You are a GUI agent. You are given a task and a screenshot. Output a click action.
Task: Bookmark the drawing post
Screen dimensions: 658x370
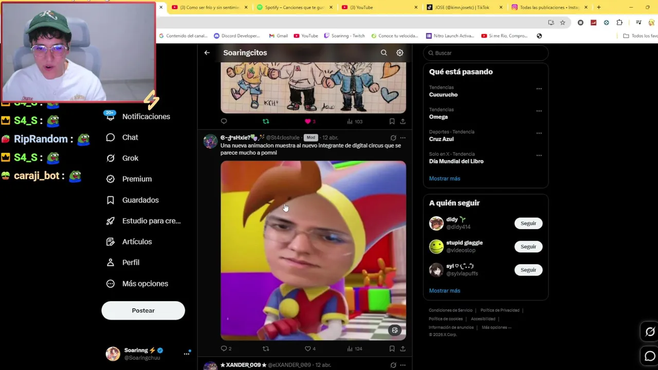pos(392,121)
